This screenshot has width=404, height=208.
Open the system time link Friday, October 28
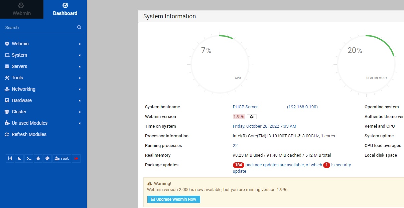pos(264,126)
